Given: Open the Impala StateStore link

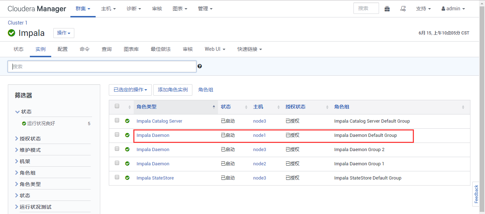Looking at the screenshot, I should 155,178.
